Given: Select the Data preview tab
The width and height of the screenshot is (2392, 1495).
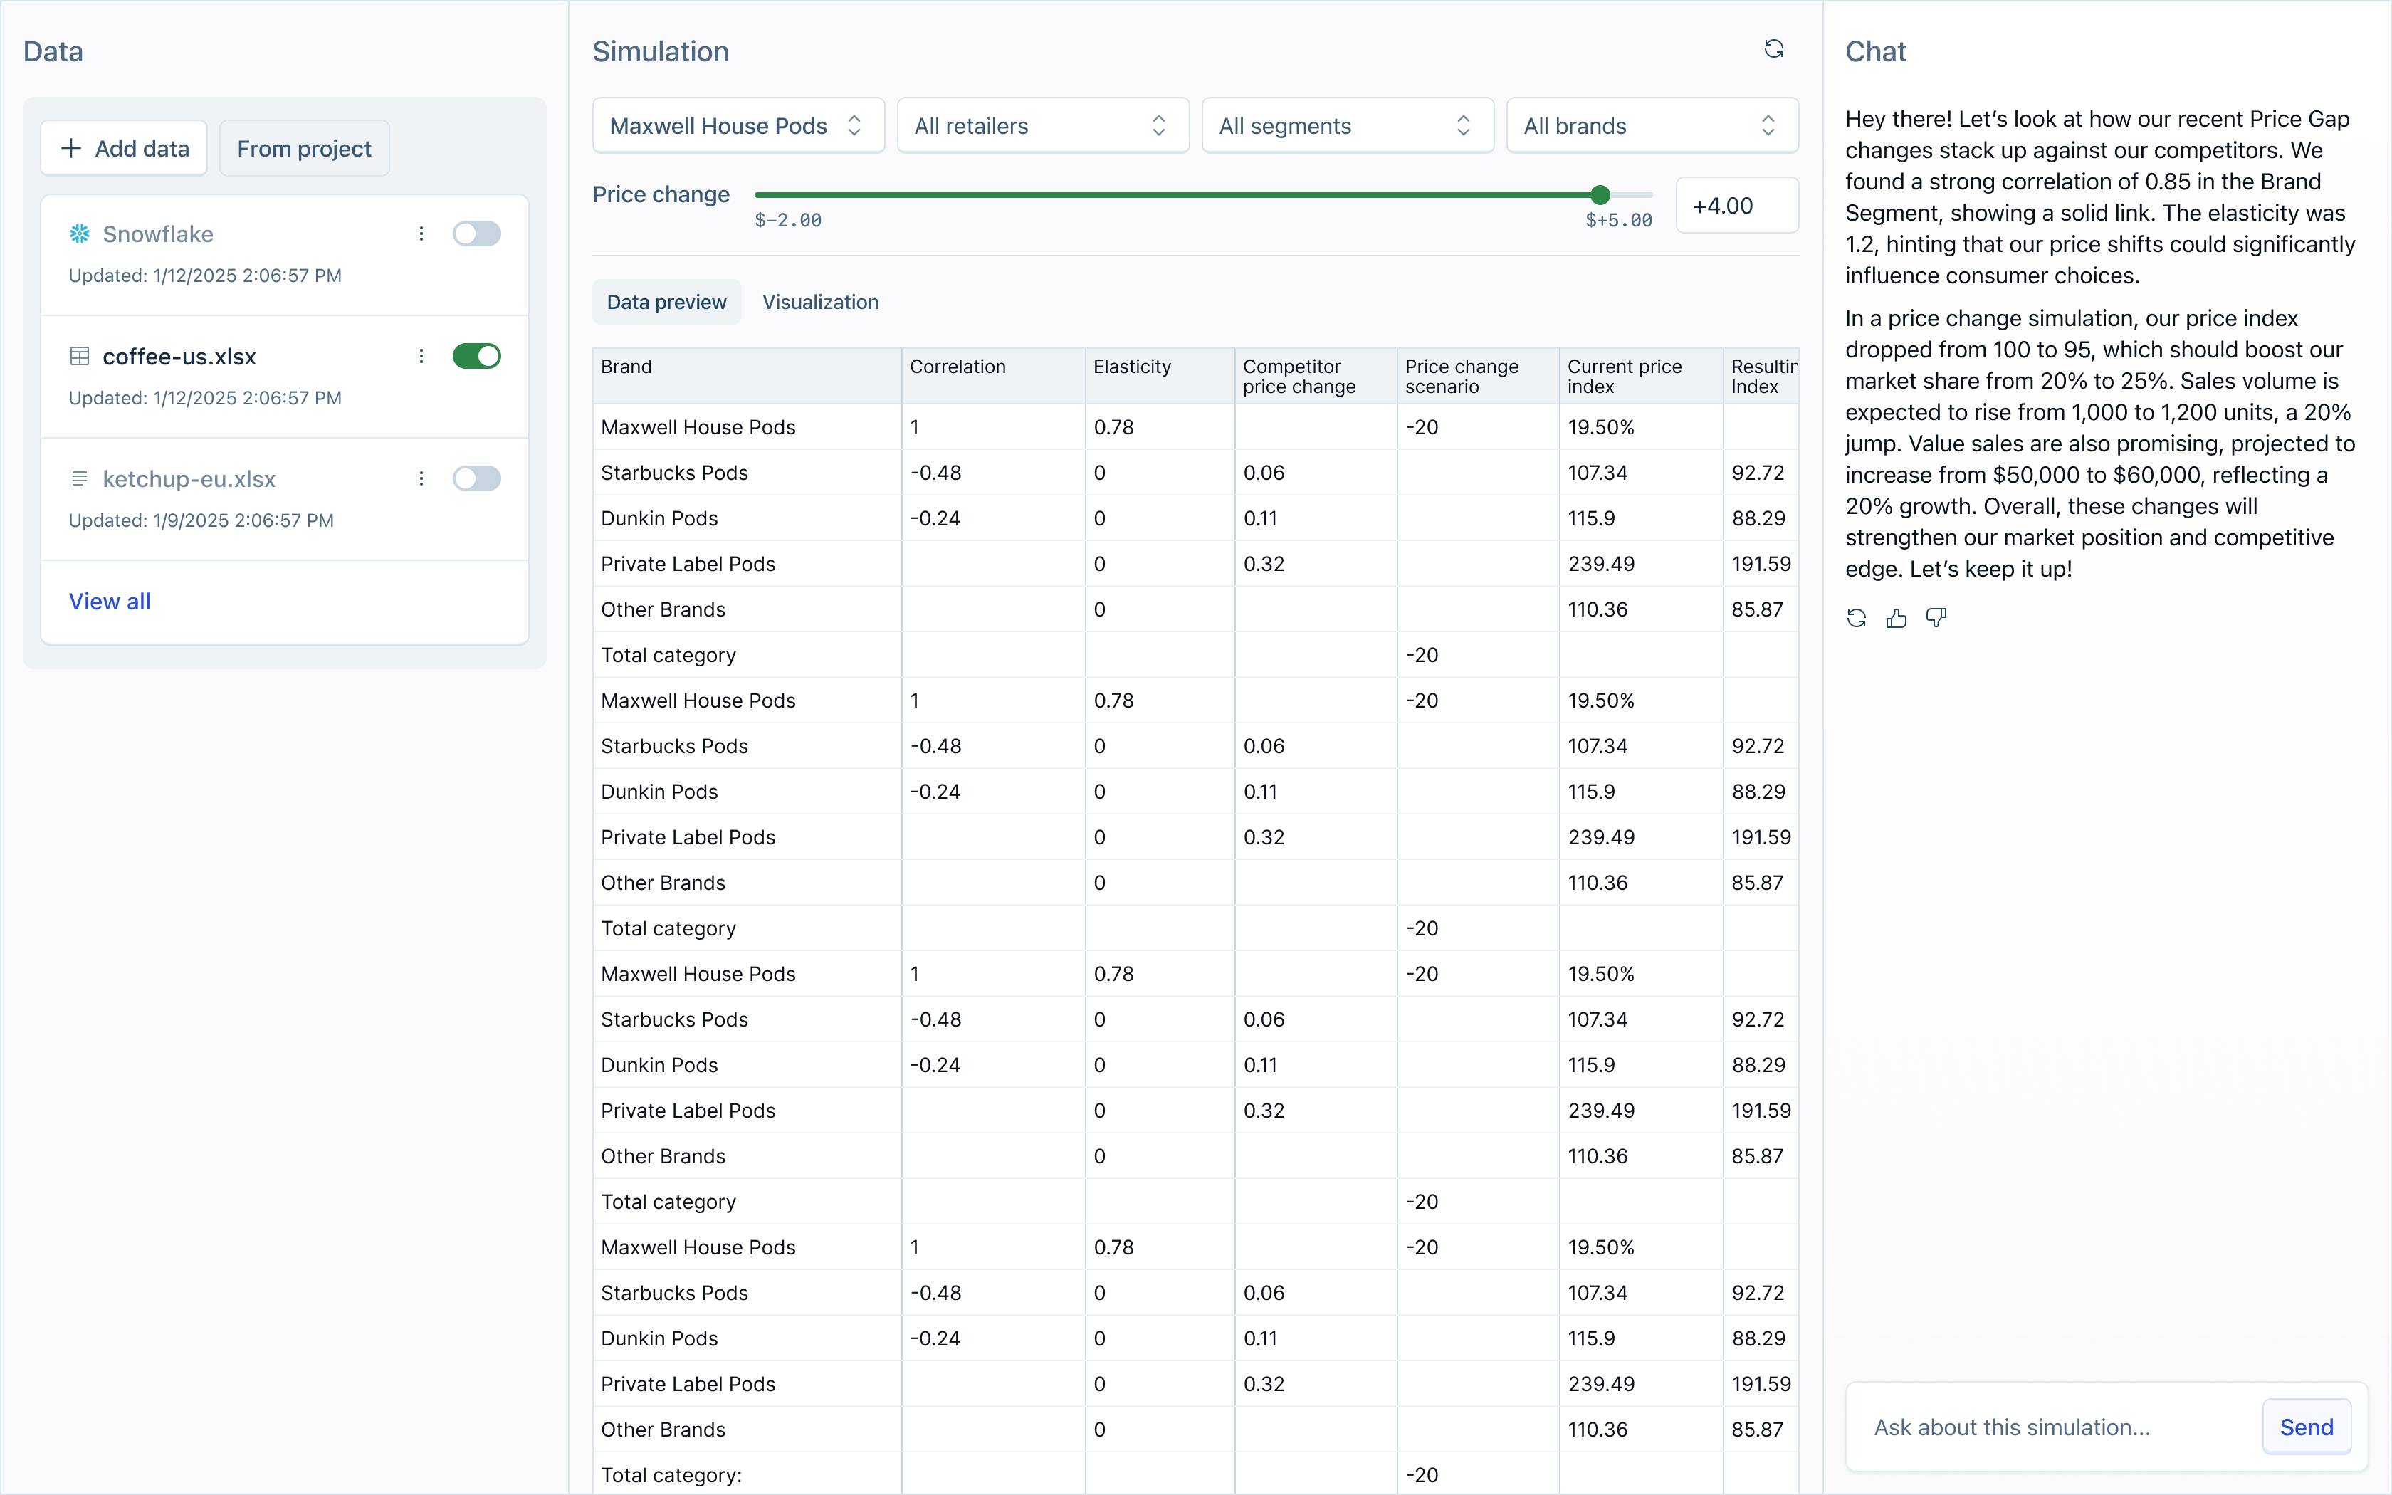Looking at the screenshot, I should tap(666, 303).
